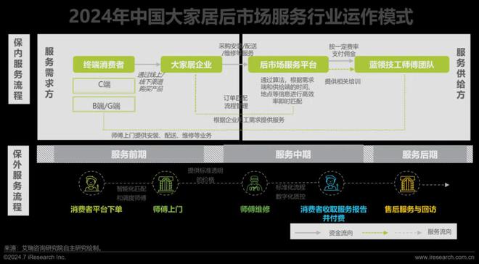
Task: Click the C端 outlined box
Action: click(x=104, y=86)
